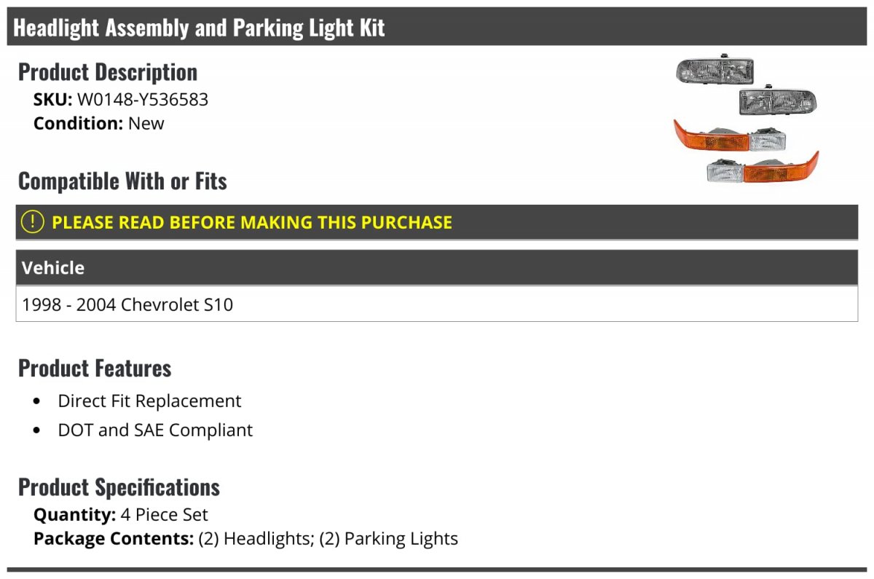Click the DOT and SAE Compliant feature
The height and width of the screenshot is (579, 874).
(x=155, y=430)
